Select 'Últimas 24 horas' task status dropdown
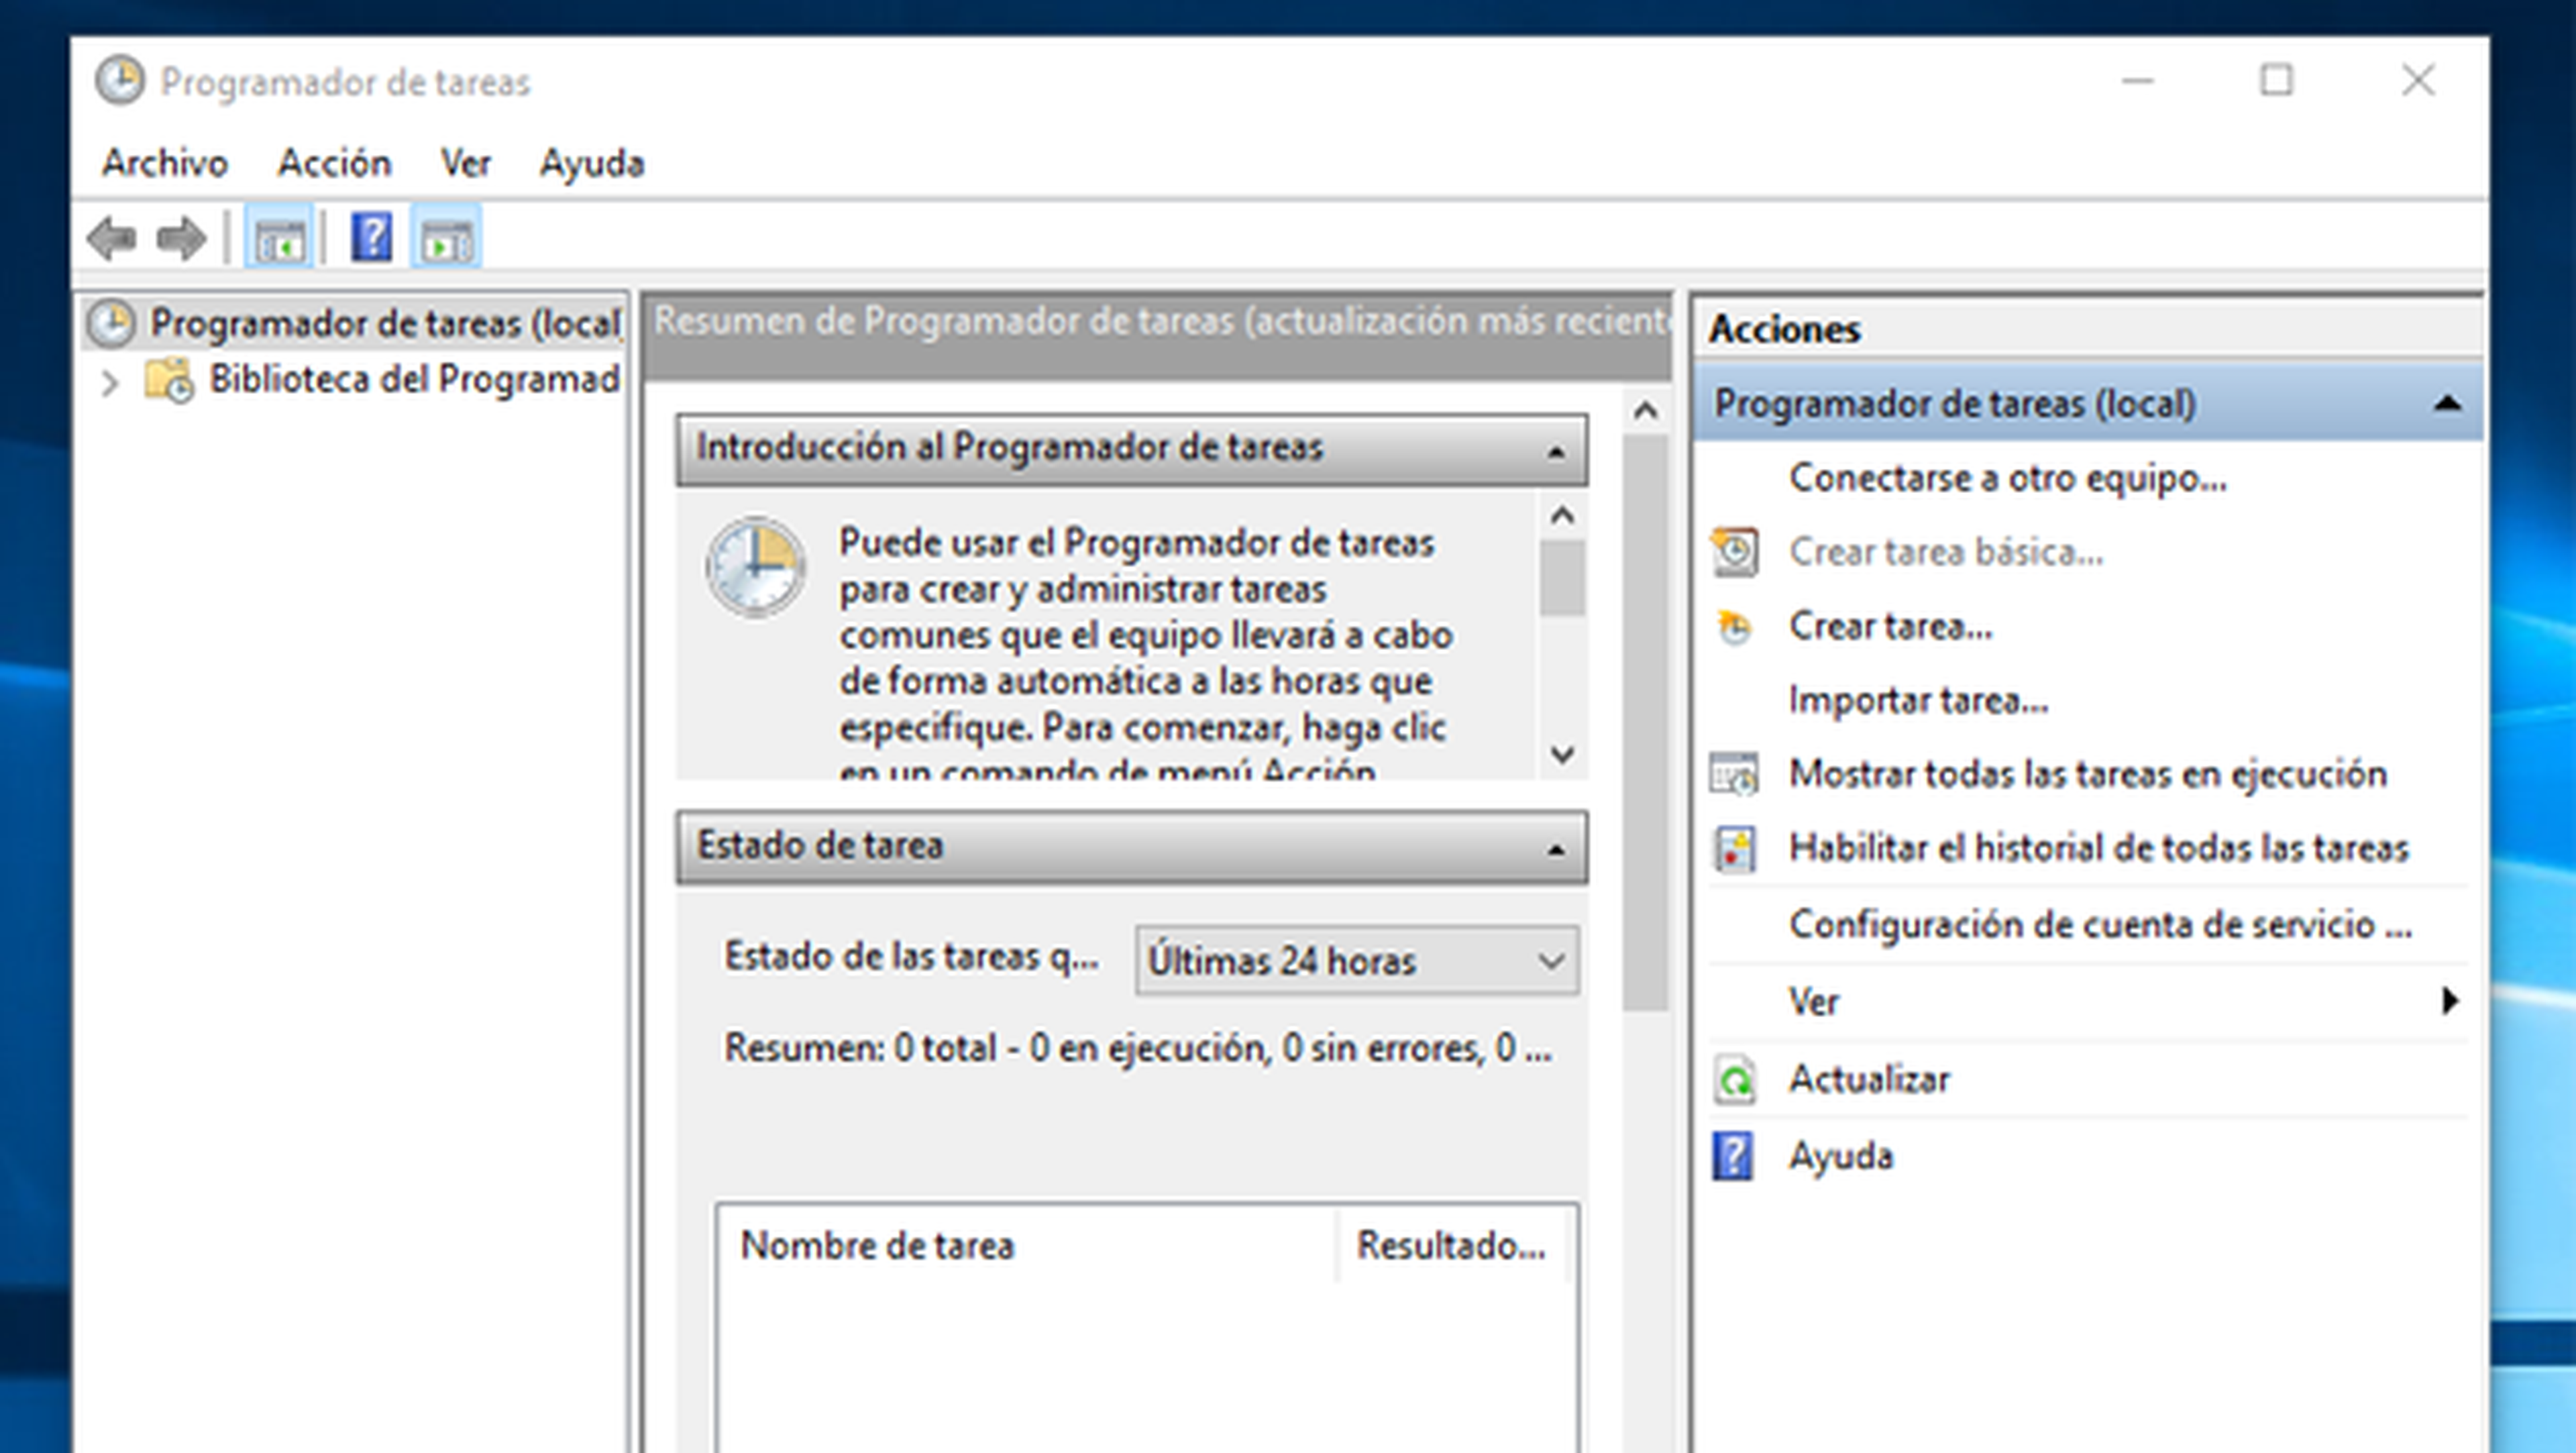The image size is (2576, 1453). (x=1354, y=961)
